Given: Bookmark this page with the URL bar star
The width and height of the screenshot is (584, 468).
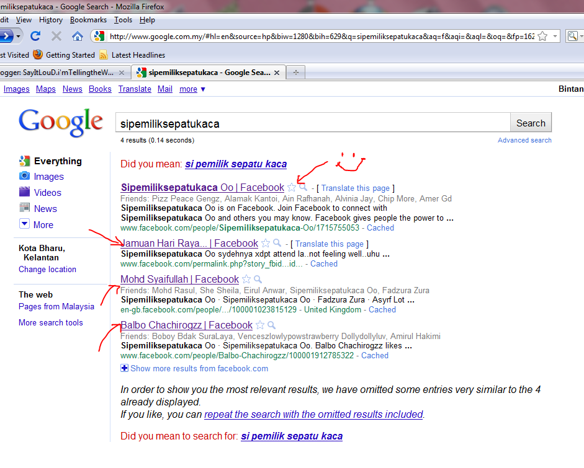Looking at the screenshot, I should pyautogui.click(x=542, y=36).
